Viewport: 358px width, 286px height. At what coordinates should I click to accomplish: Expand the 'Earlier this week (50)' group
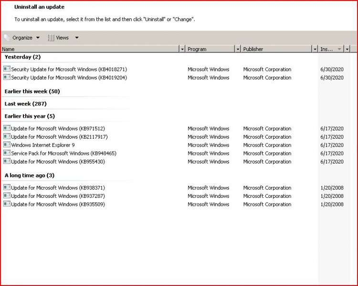pos(32,91)
